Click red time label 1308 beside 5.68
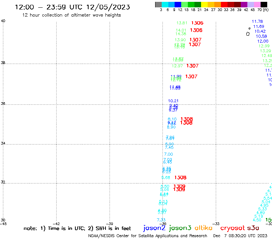The width and height of the screenshot is (272, 239). pos(180,178)
